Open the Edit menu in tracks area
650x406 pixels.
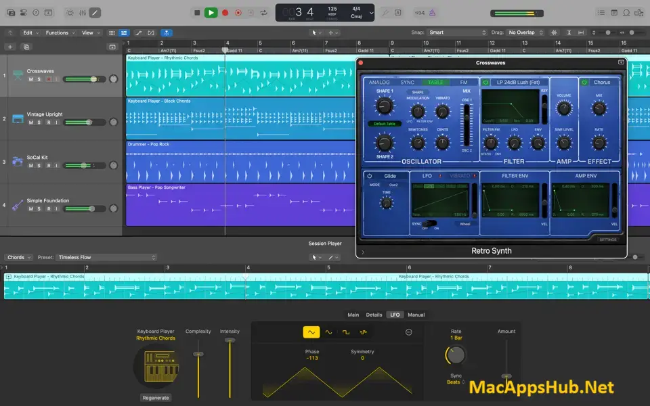(30, 32)
